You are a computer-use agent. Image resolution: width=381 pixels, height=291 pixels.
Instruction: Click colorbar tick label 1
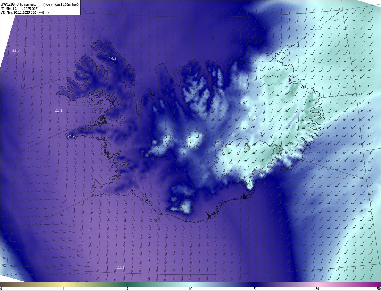coord(64,289)
